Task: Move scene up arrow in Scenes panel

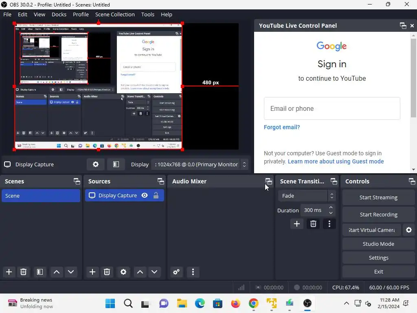Action: click(56, 272)
